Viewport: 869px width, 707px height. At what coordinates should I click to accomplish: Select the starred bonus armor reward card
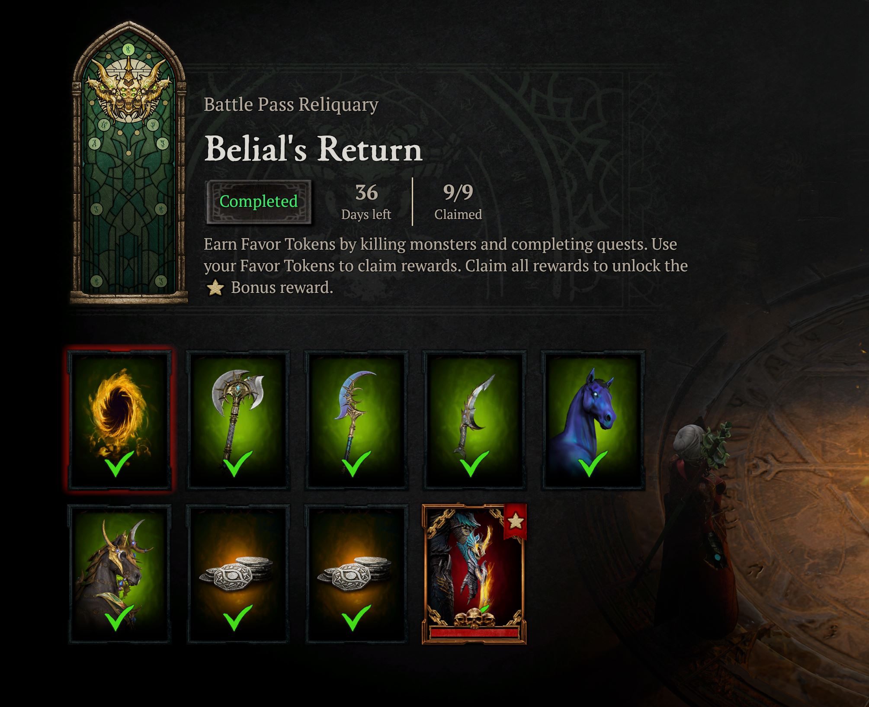pyautogui.click(x=475, y=574)
